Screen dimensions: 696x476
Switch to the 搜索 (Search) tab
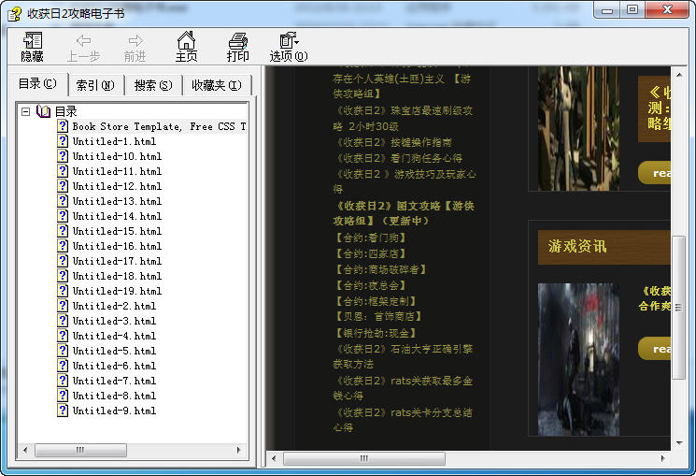click(x=153, y=85)
